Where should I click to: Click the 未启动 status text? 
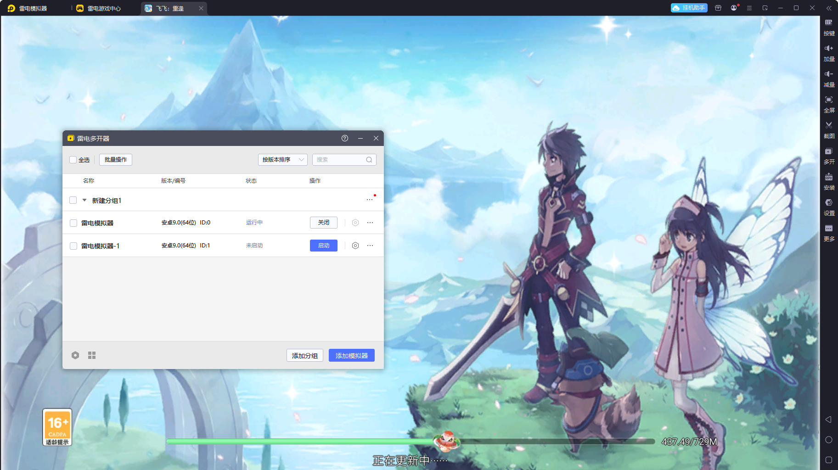[254, 246]
